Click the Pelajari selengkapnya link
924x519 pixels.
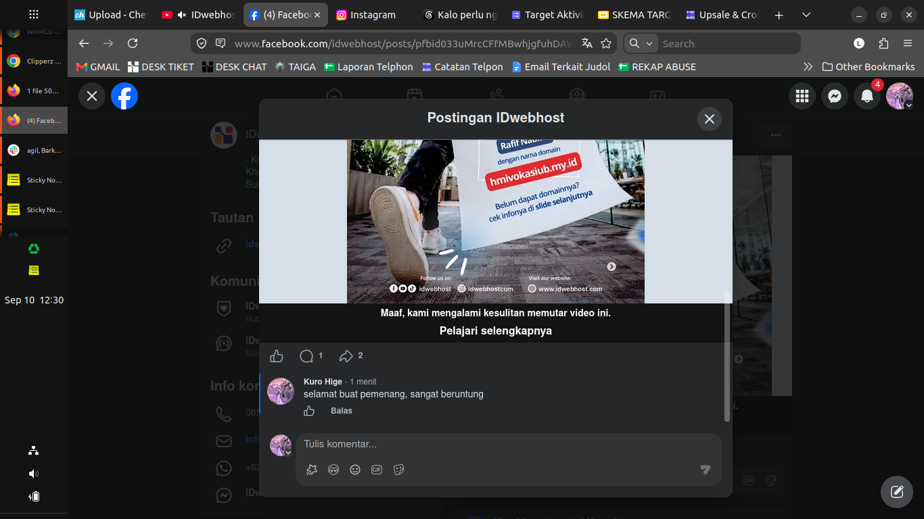(x=496, y=331)
